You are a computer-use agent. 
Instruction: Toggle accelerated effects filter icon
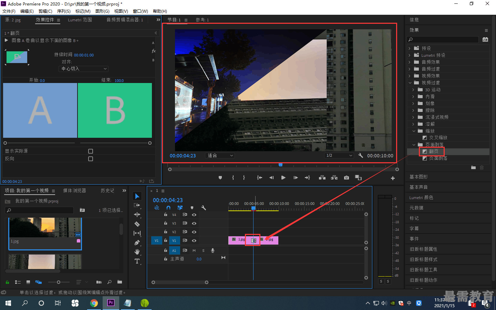coord(485,40)
